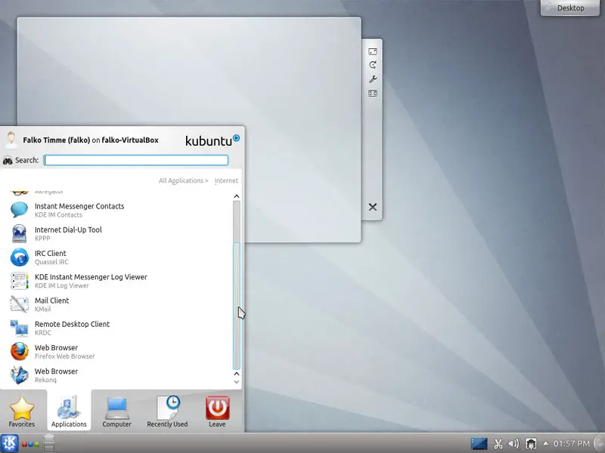Screen dimensions: 605x453
Task: Click the KDE kickoff launcher button
Action: [x=9, y=443]
